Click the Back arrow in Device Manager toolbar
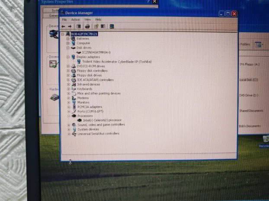This screenshot has width=269, height=201. click(63, 26)
